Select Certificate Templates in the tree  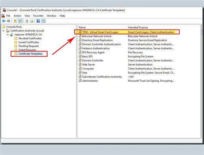31,54
